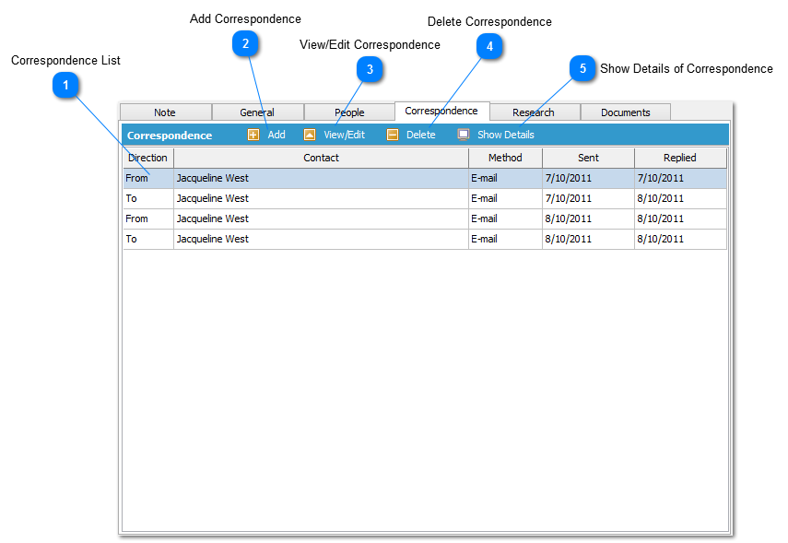Sort list by Contact column header
The width and height of the screenshot is (788, 543).
[321, 158]
